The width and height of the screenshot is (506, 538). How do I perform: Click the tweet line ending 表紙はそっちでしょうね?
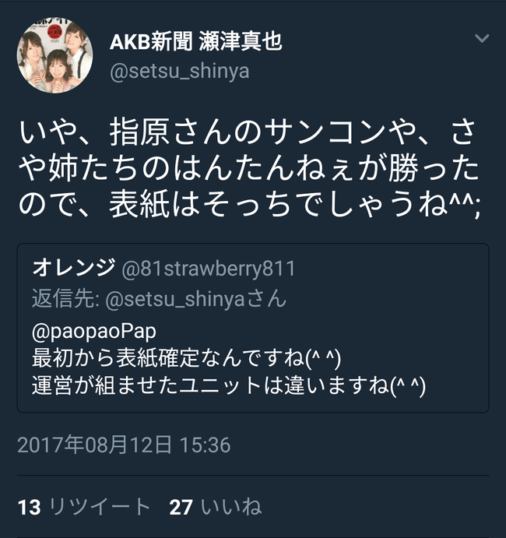tap(250, 206)
